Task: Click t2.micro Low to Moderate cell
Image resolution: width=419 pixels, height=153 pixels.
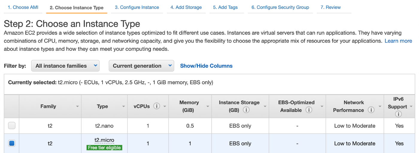Action: pyautogui.click(x=355, y=143)
